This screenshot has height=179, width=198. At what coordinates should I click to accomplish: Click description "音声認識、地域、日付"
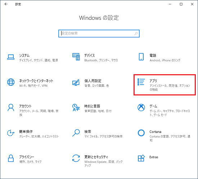pyautogui.click(x=98, y=111)
